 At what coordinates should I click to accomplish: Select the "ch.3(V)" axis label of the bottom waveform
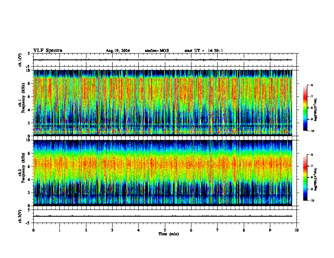pos(20,216)
